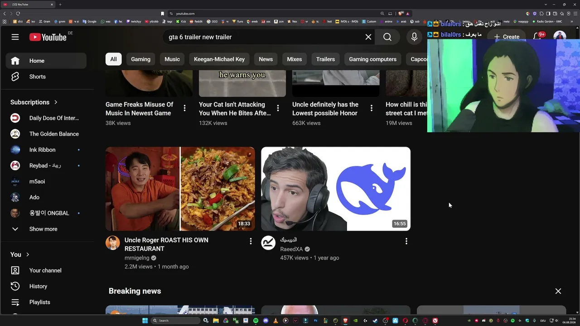
Task: Open Discord from the taskbar
Action: coord(266,321)
